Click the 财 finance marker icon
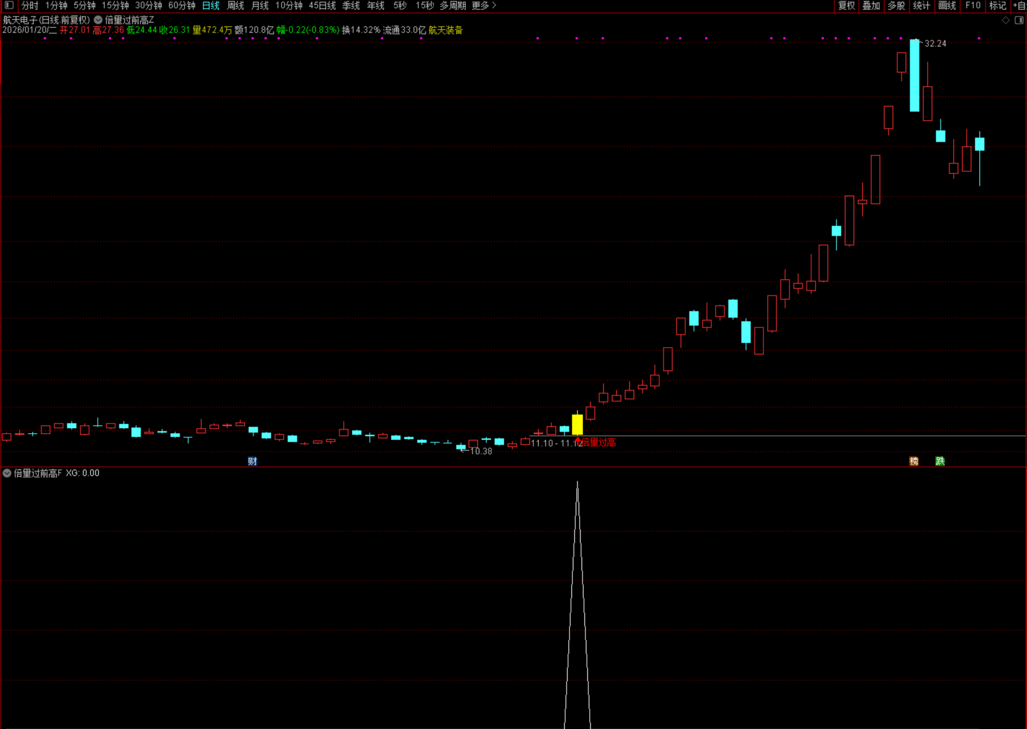This screenshot has height=729, width=1027. 252,461
